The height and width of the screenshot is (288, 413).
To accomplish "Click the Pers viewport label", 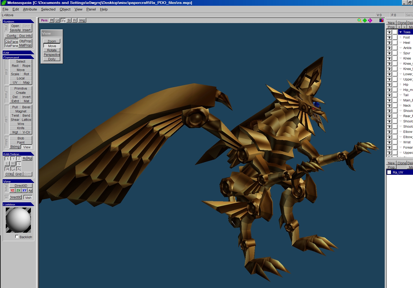I will pos(44,20).
